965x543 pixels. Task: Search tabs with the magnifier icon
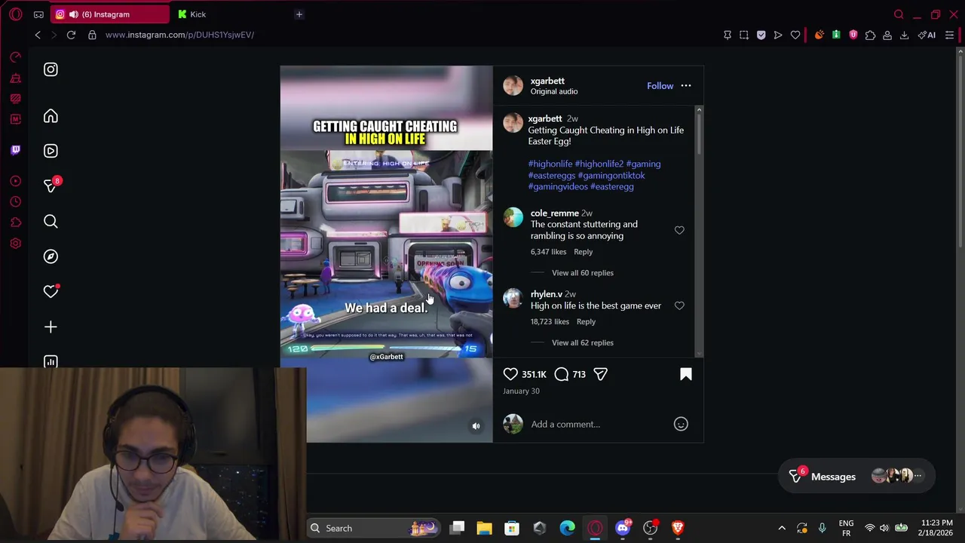(899, 14)
